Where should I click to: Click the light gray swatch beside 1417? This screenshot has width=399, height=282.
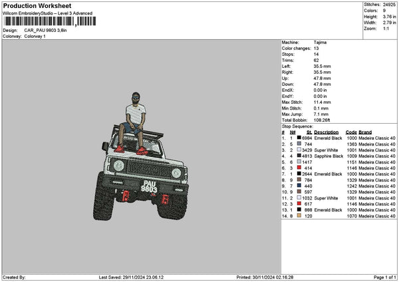(x=299, y=162)
